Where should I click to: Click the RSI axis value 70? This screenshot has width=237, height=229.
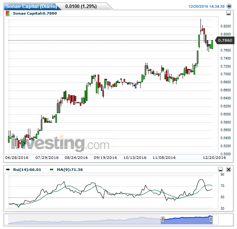click(222, 186)
